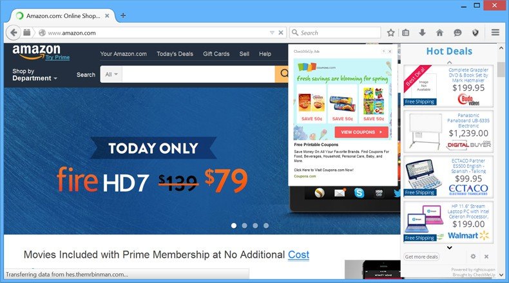Open Hot Deals settings gear icon
Image resolution: width=509 pixels, height=283 pixels.
pos(473,257)
